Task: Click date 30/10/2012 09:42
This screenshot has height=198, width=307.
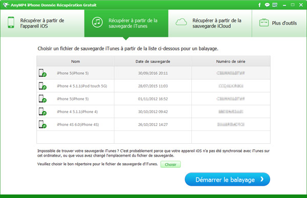Action: pyautogui.click(x=153, y=112)
